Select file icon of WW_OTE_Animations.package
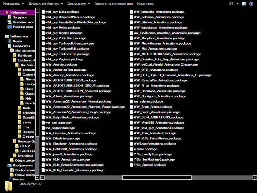Screen dimensions: 257x193 pos(132,70)
